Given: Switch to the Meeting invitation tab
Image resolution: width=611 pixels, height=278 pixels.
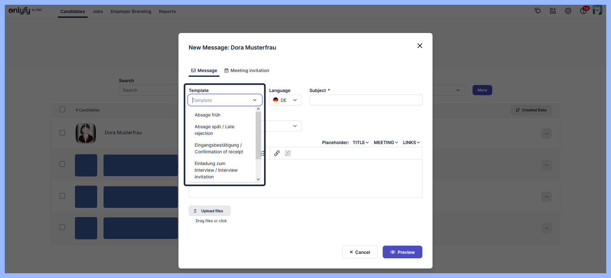Looking at the screenshot, I should 247,70.
